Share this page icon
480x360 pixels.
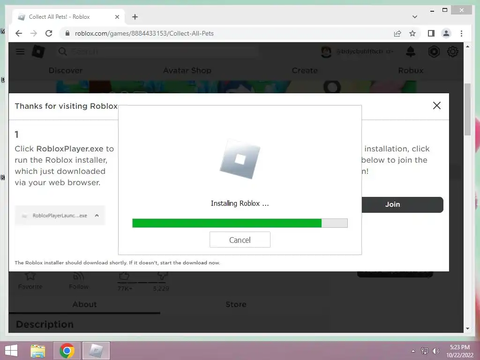(x=397, y=33)
